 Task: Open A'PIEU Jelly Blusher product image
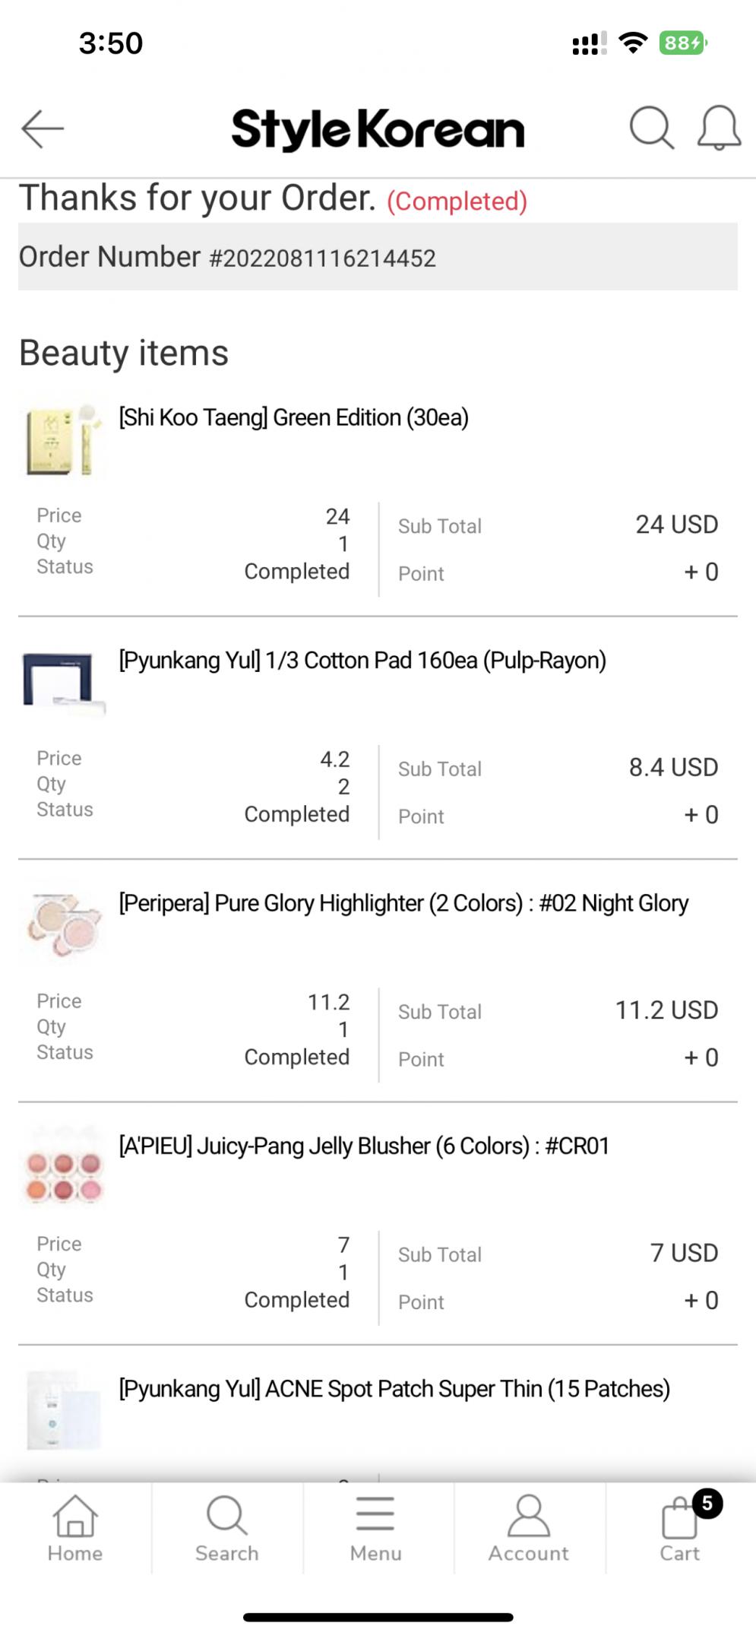click(64, 1167)
